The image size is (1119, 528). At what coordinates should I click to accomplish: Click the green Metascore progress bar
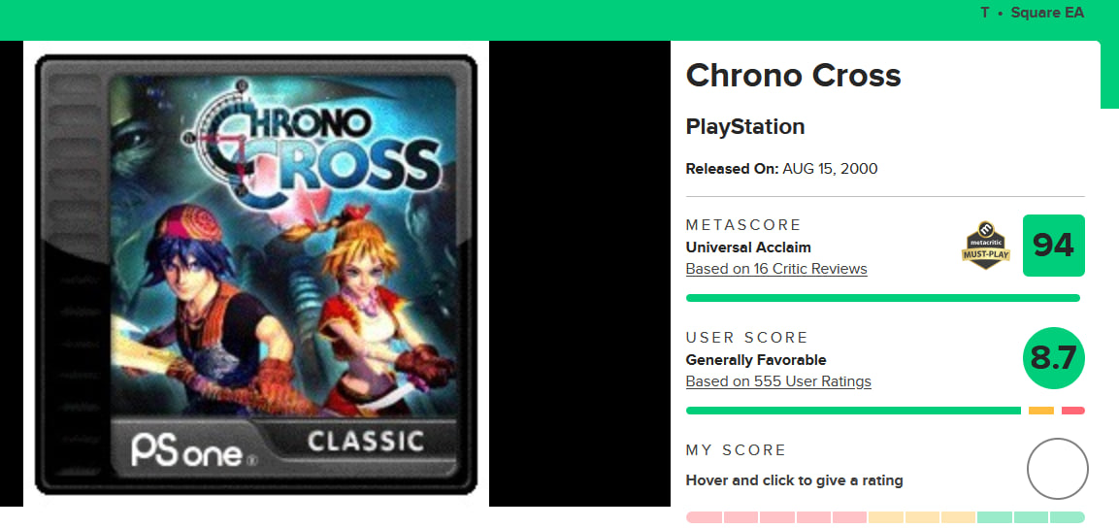coord(882,298)
